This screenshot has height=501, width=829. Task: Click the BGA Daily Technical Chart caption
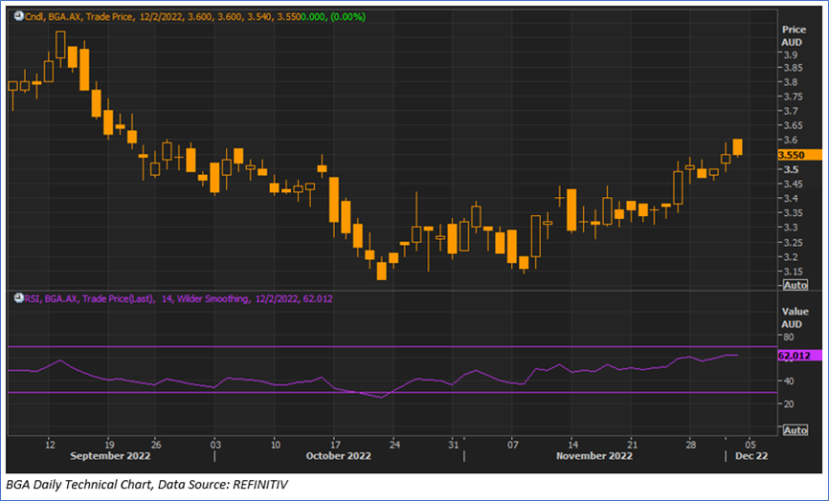tap(146, 484)
